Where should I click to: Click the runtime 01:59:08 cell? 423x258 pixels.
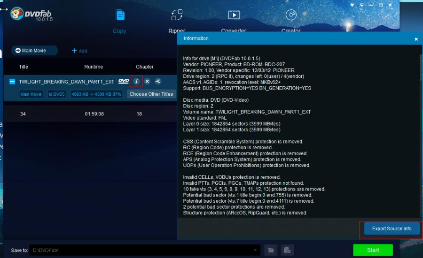point(94,114)
